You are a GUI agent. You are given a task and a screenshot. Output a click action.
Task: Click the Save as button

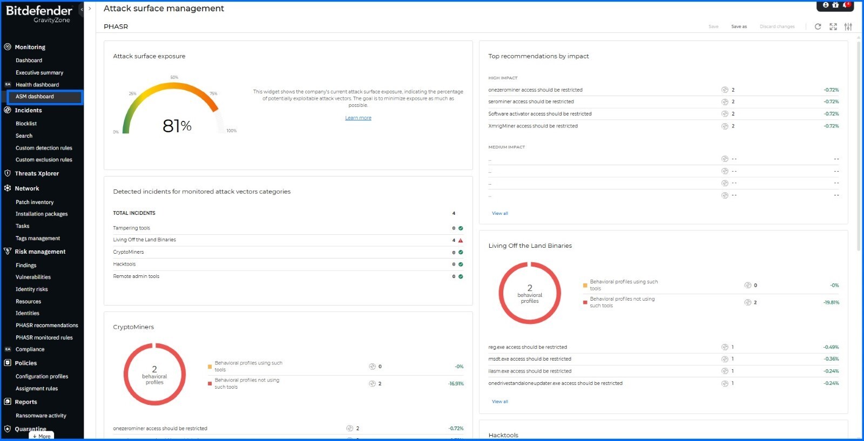[x=739, y=26]
